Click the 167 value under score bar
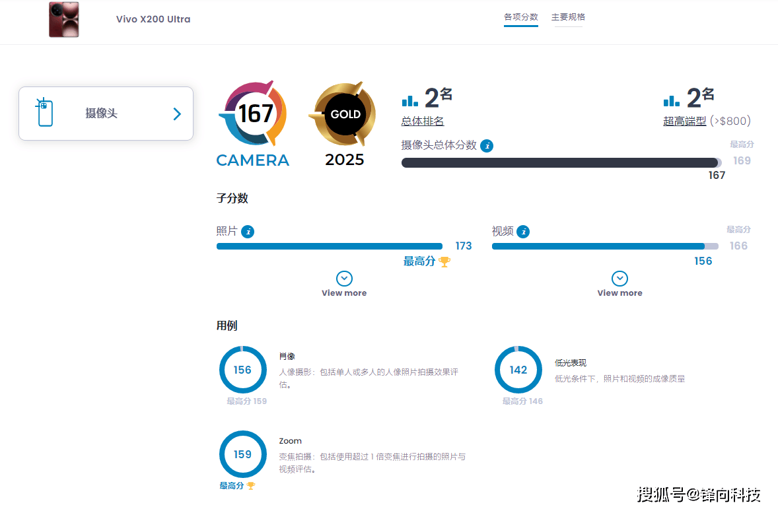Viewport: 778px width, 511px height. (x=717, y=176)
